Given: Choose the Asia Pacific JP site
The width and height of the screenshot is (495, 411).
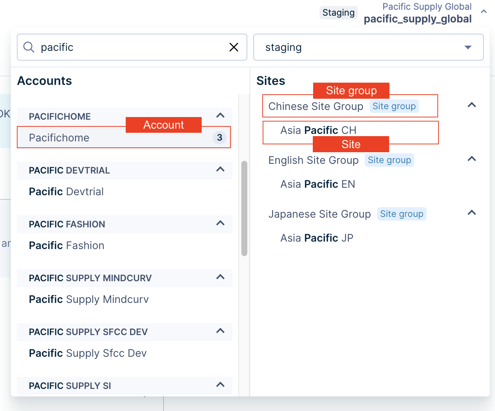Looking at the screenshot, I should (x=317, y=238).
